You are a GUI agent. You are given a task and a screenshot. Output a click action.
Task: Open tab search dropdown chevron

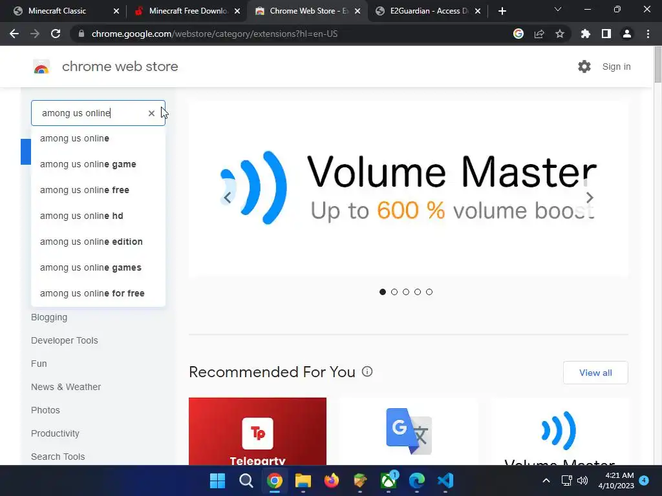point(558,9)
